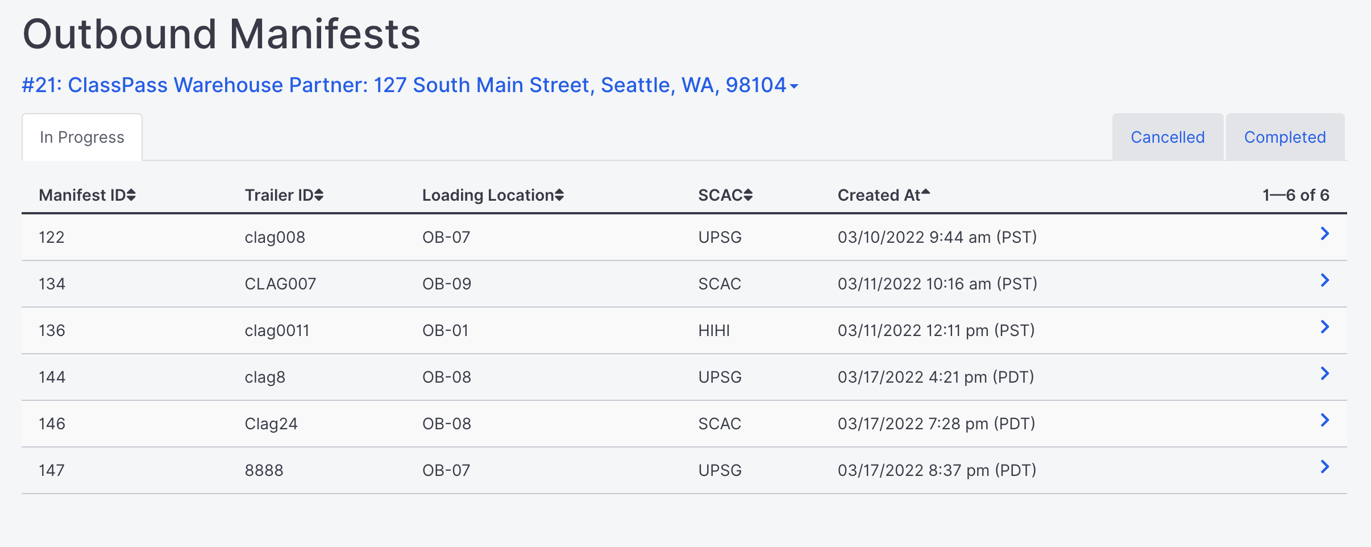This screenshot has height=547, width=1371.
Task: Select the In Progress tab
Action: pyautogui.click(x=82, y=137)
